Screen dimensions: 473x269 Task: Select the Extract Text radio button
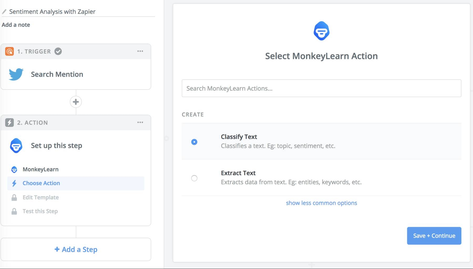click(x=194, y=178)
